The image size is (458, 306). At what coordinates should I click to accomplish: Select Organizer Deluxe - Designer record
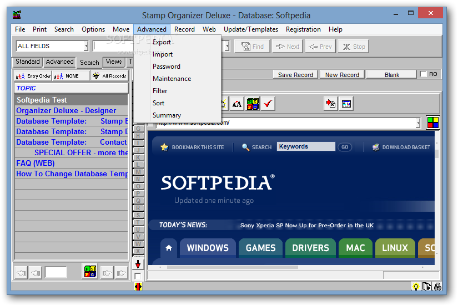point(72,110)
